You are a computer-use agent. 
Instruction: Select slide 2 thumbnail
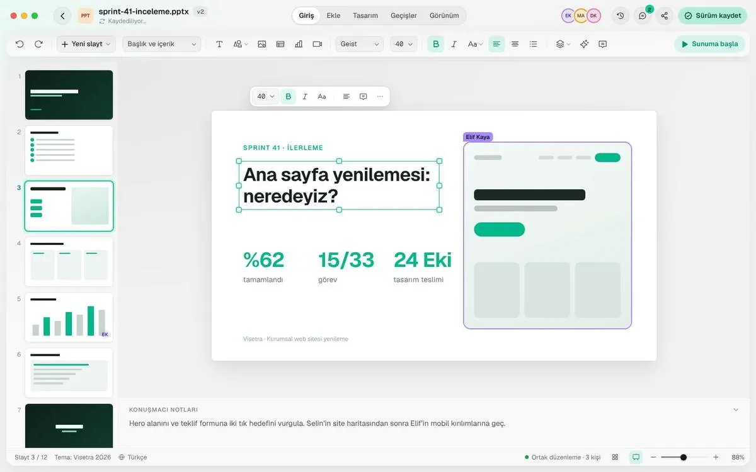pos(69,150)
